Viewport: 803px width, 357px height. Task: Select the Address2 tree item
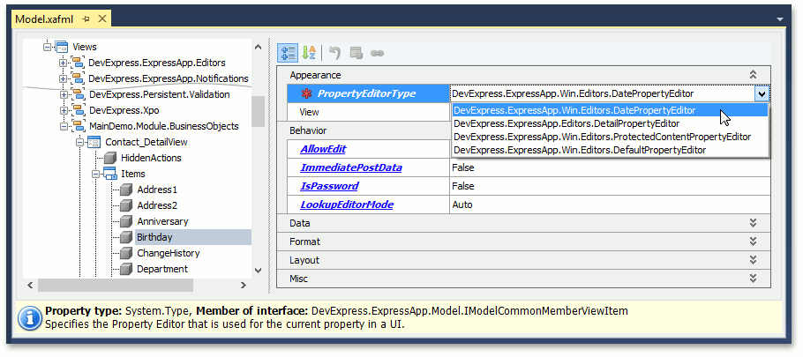click(x=157, y=205)
